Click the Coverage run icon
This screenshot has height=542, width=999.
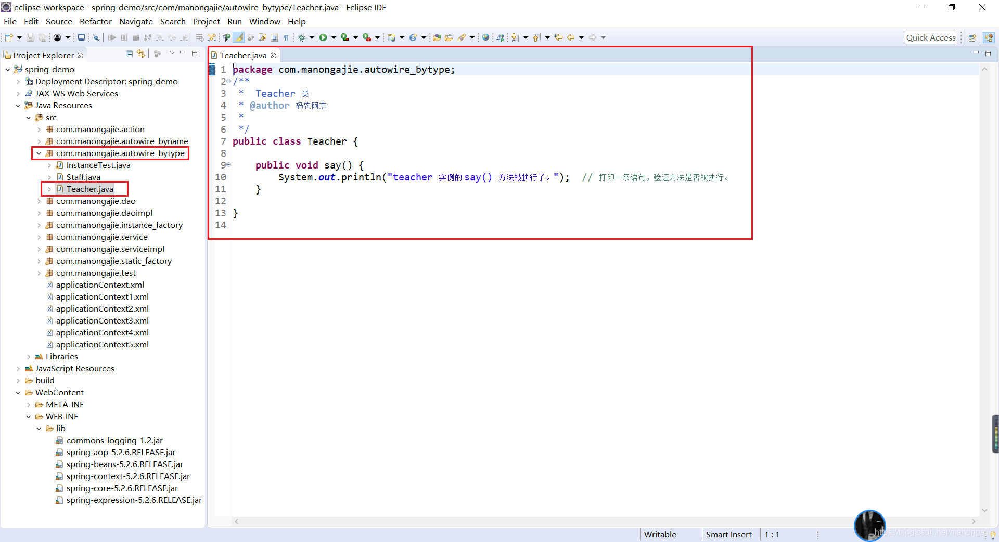click(344, 37)
